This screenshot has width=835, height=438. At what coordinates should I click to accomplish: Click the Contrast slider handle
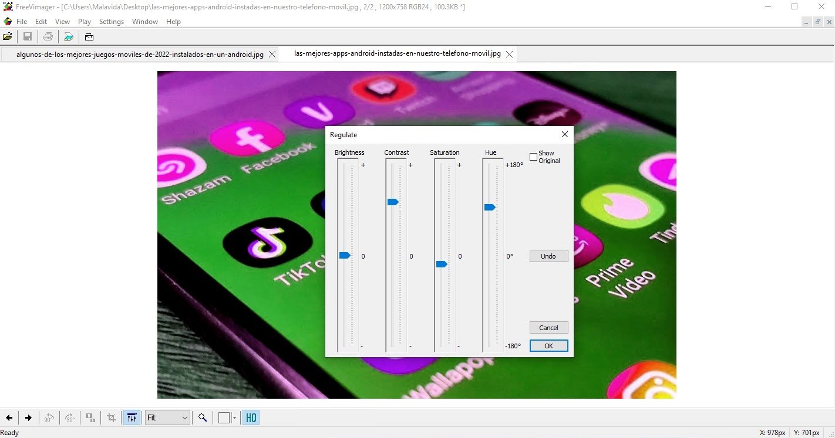[393, 202]
